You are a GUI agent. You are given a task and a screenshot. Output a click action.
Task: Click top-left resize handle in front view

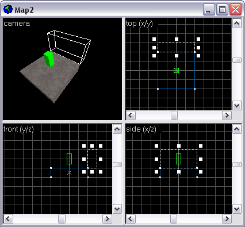pyautogui.click(x=84, y=146)
